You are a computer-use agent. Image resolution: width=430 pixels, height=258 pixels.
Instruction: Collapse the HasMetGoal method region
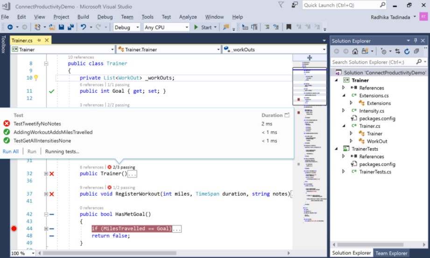click(46, 214)
